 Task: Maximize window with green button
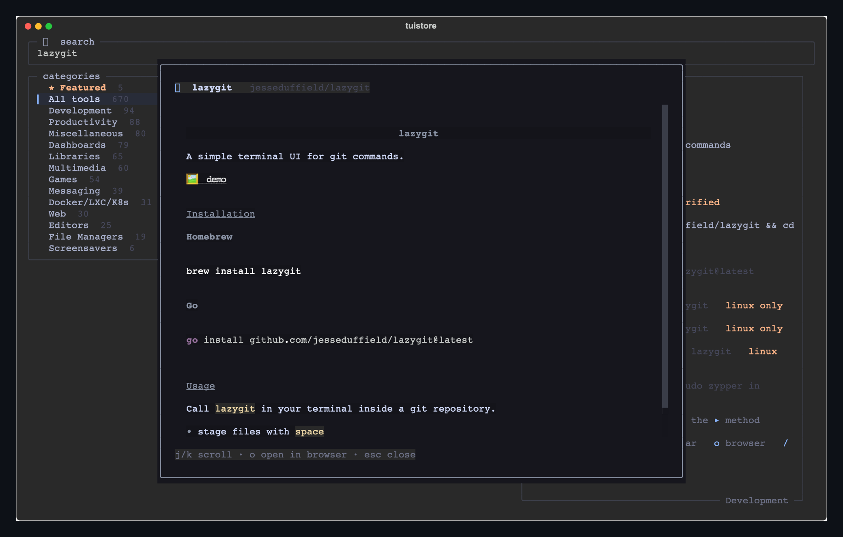[x=49, y=26]
